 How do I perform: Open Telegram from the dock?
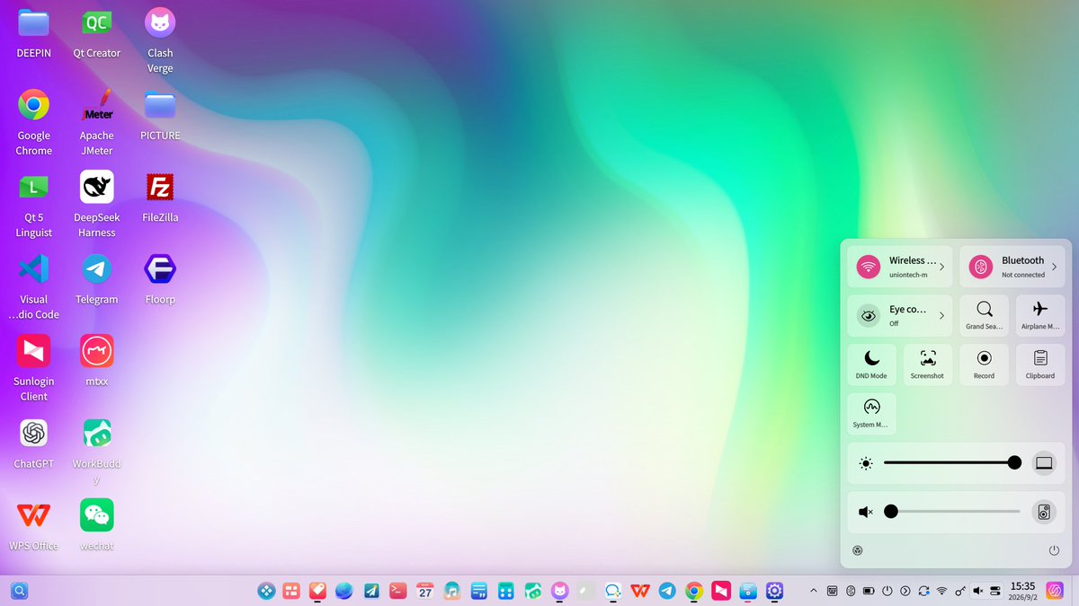coord(667,591)
